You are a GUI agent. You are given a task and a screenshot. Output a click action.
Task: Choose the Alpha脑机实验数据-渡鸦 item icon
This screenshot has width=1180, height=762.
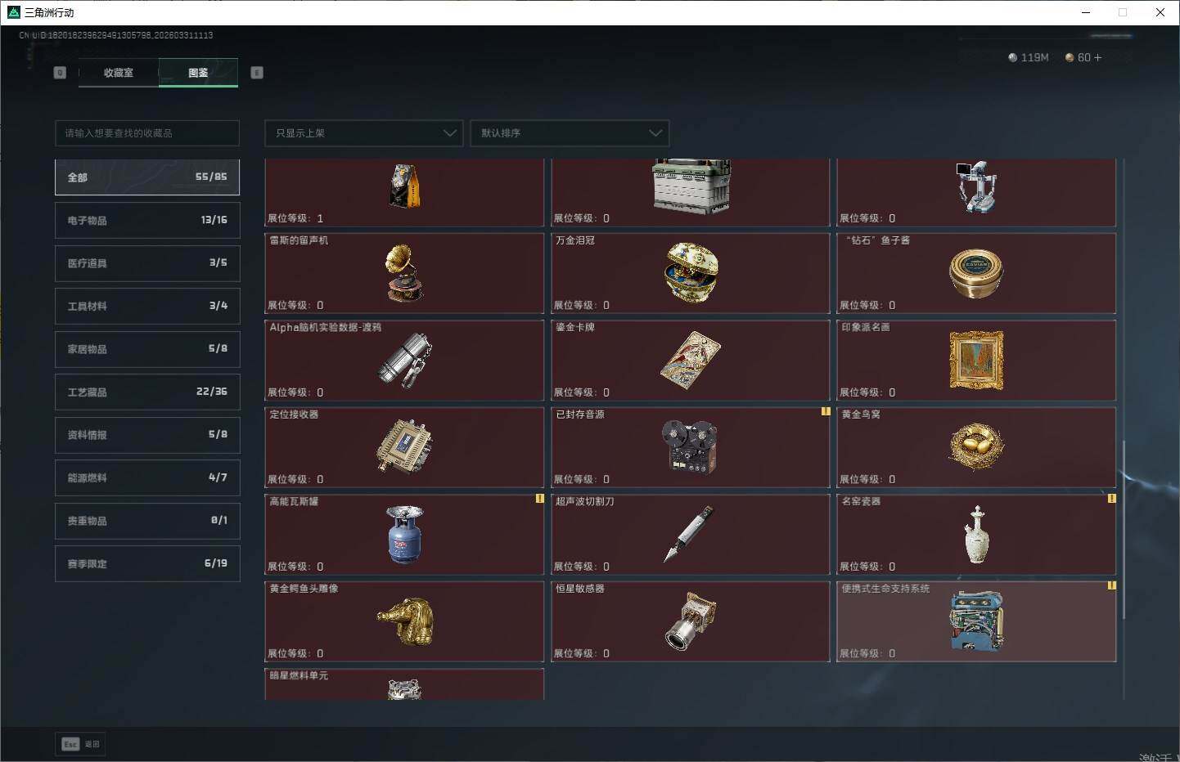click(405, 360)
